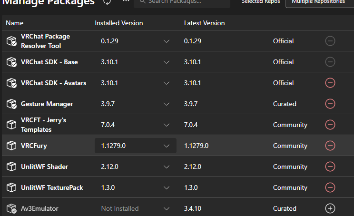Remove the Gesture Manager package

[330, 104]
